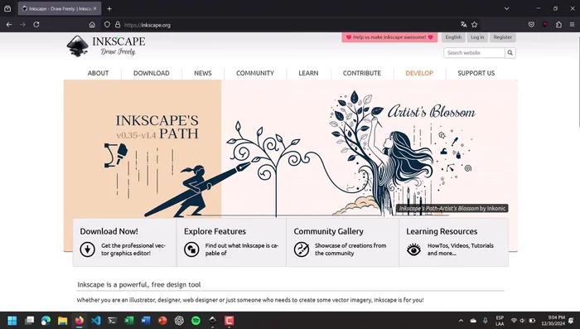580x329 pixels.
Task: Go back with the browser back arrow
Action: [x=9, y=24]
